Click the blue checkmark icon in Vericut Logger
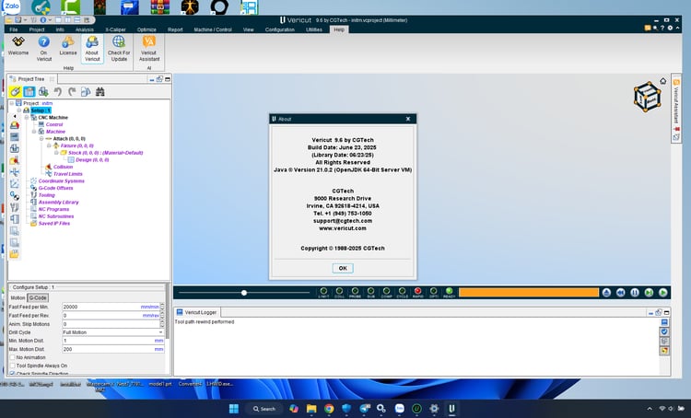The width and height of the screenshot is (691, 418). [664, 331]
